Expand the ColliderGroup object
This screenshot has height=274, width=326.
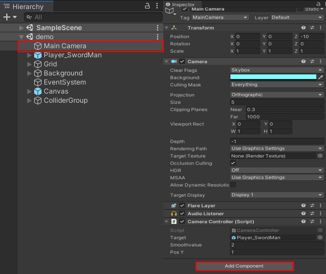click(30, 100)
